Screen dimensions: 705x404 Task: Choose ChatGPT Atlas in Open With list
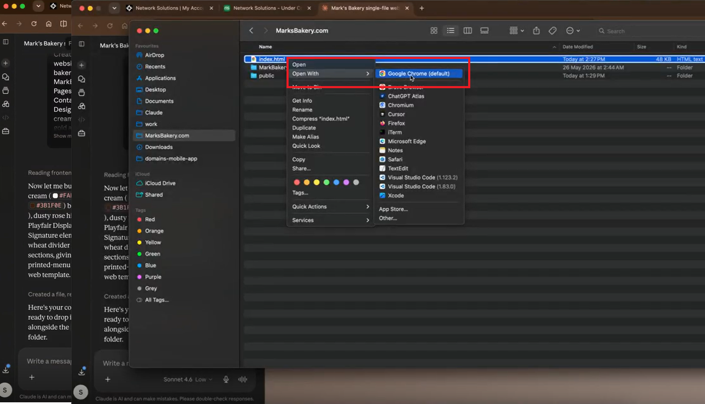(x=406, y=96)
